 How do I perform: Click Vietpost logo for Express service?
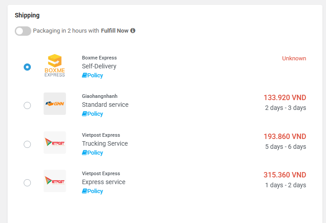pyautogui.click(x=55, y=181)
